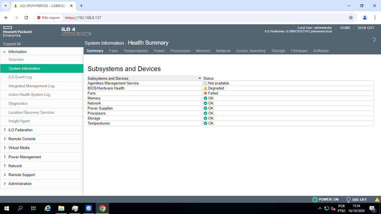The width and height of the screenshot is (381, 214).
Task: Toggle the UID light indicator
Action: pos(348,199)
